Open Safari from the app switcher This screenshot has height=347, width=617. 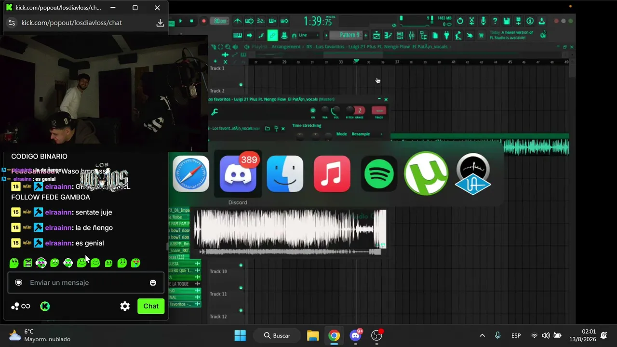[x=191, y=173]
